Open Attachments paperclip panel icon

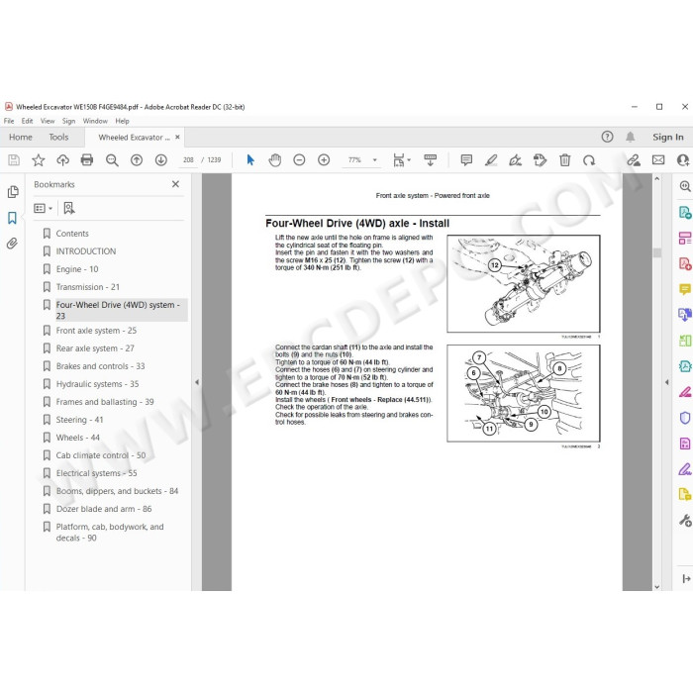pos(12,244)
